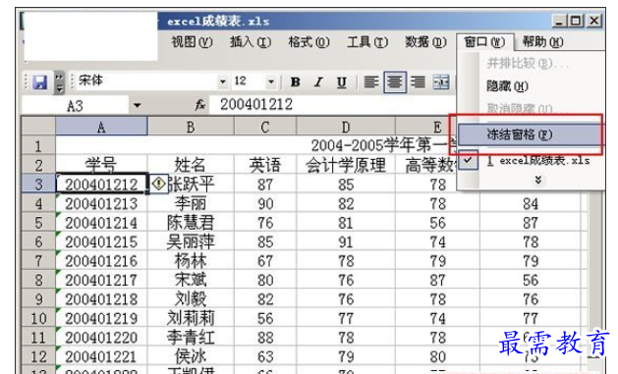Align text right
Screen dimensions: 618x374
click(x=418, y=82)
